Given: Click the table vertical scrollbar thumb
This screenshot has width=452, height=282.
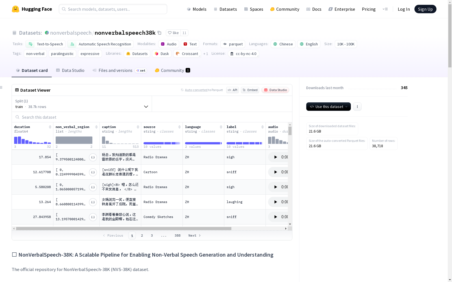Looking at the screenshot, I should pos(290,131).
